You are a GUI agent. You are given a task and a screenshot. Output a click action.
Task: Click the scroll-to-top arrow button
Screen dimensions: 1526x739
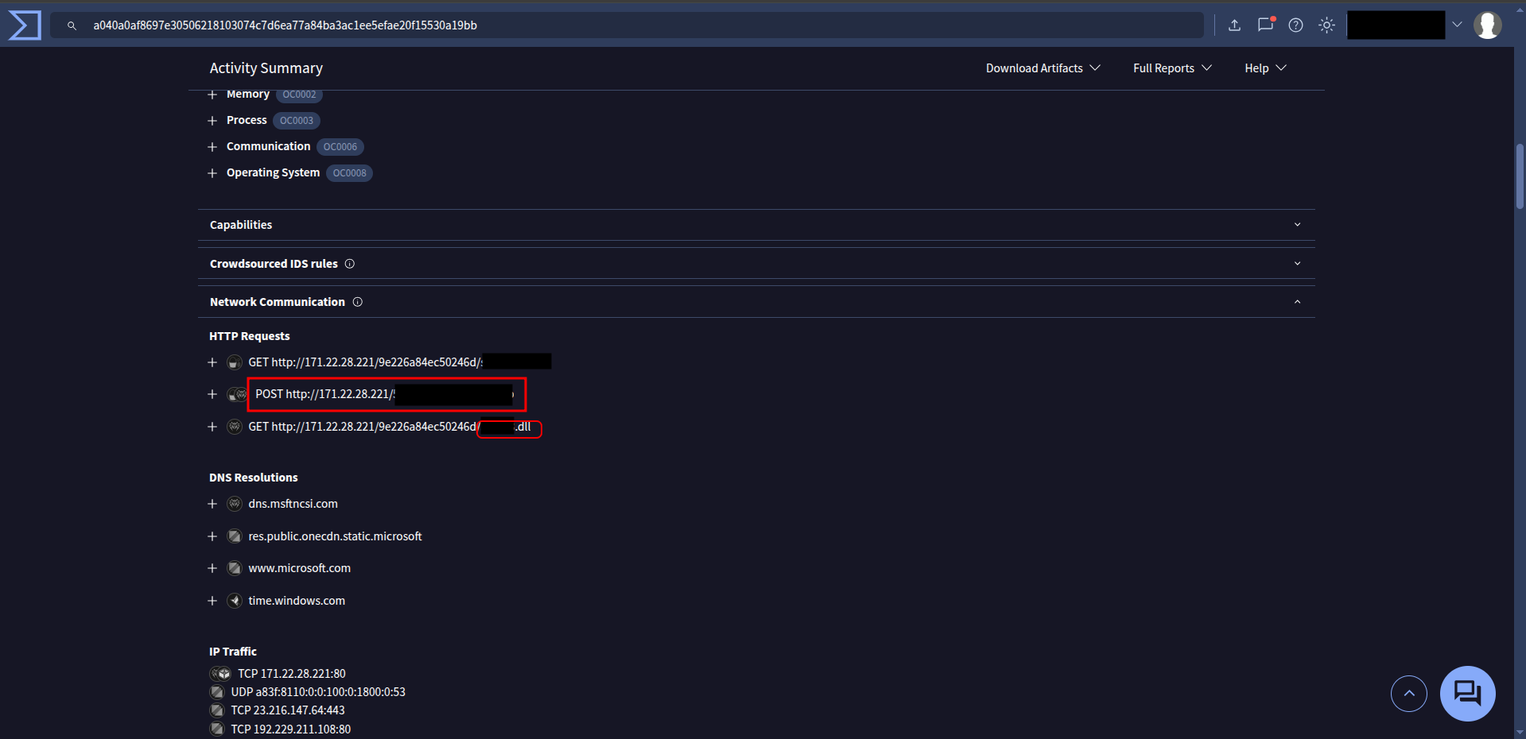(1408, 694)
